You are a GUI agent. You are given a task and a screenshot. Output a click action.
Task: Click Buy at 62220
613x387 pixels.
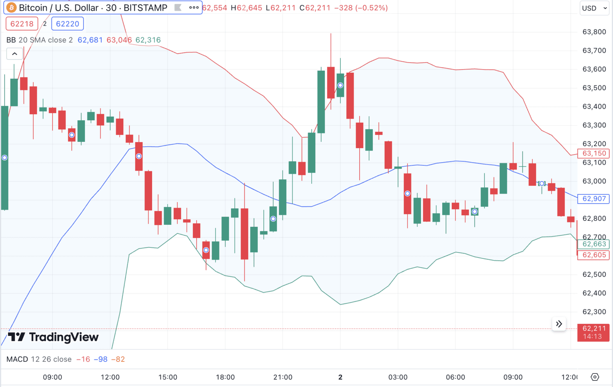67,24
